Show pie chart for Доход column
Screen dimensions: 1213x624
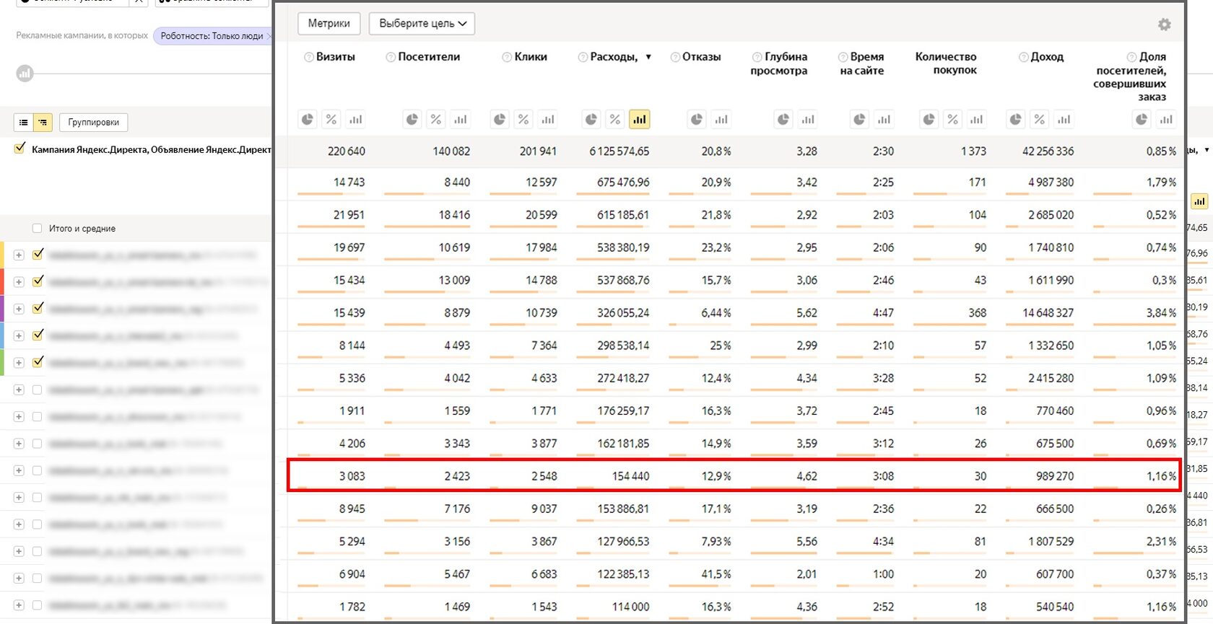coord(1016,120)
